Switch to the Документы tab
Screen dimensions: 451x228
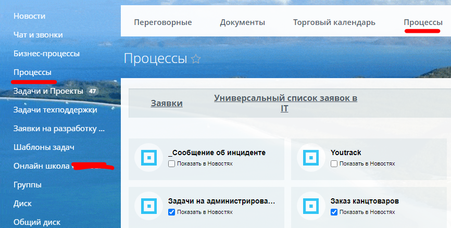pyautogui.click(x=243, y=22)
